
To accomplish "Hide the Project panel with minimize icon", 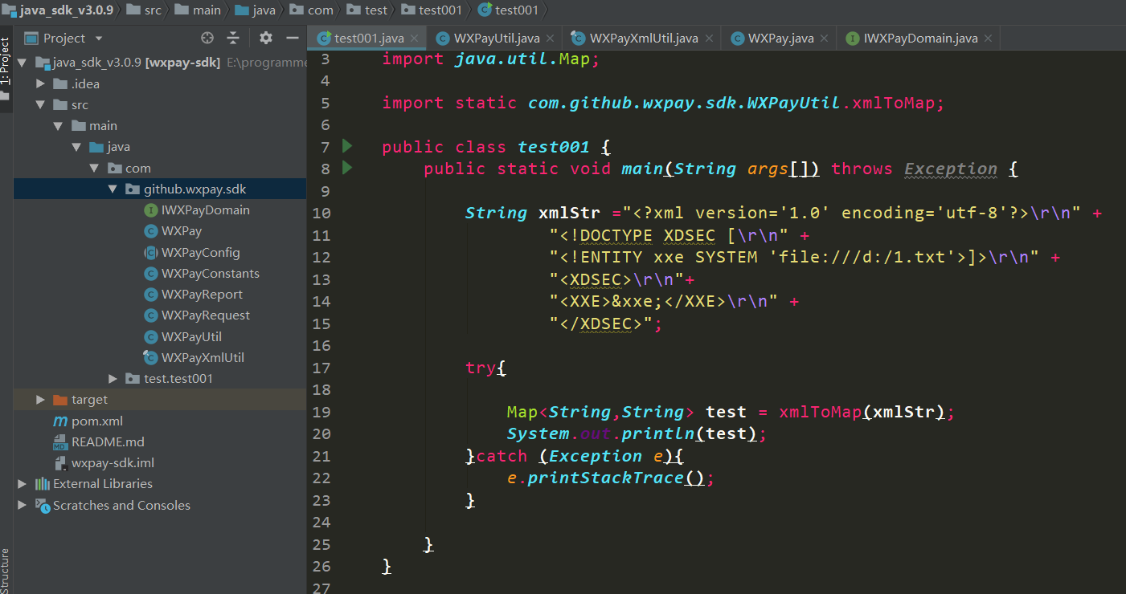I will [293, 38].
